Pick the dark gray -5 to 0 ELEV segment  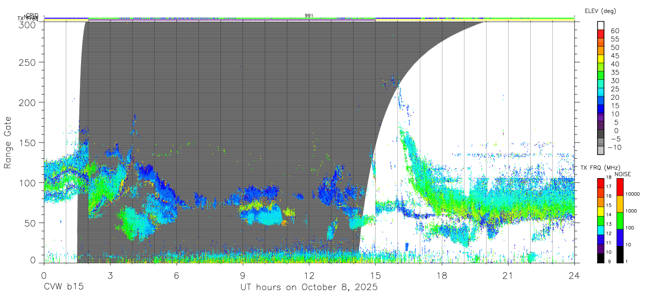601,135
